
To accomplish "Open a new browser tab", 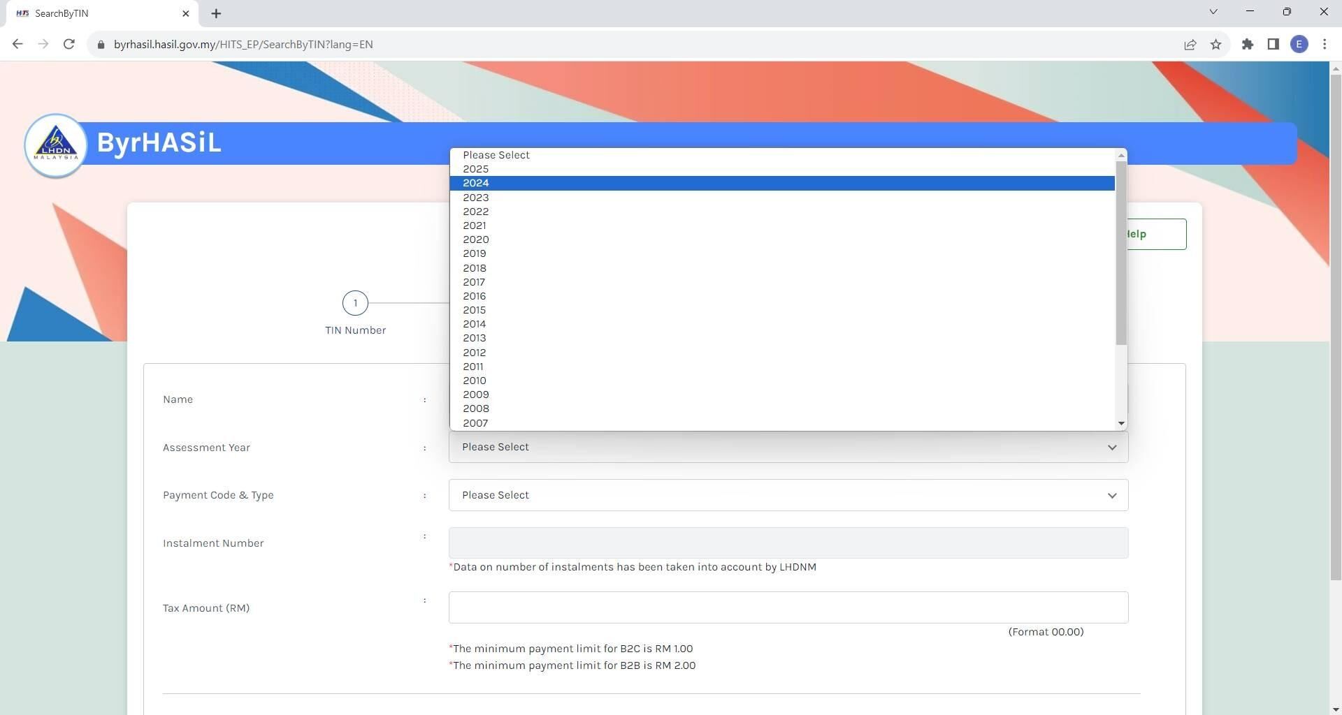I will click(216, 13).
